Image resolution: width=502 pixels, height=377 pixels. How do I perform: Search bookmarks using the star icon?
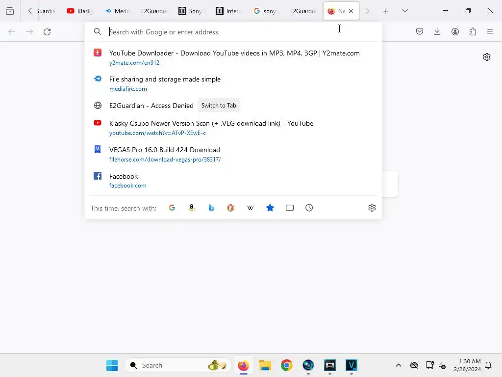tap(270, 208)
